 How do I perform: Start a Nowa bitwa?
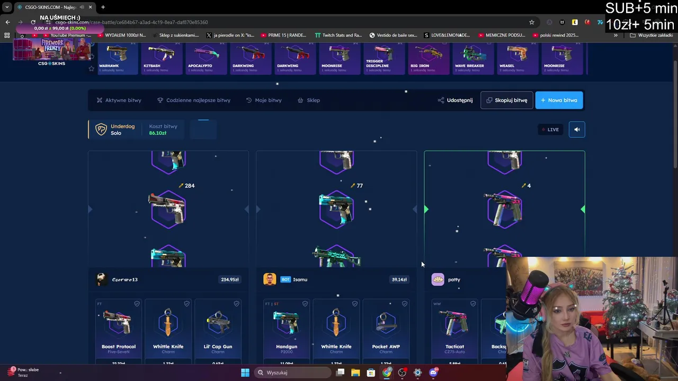click(x=559, y=100)
